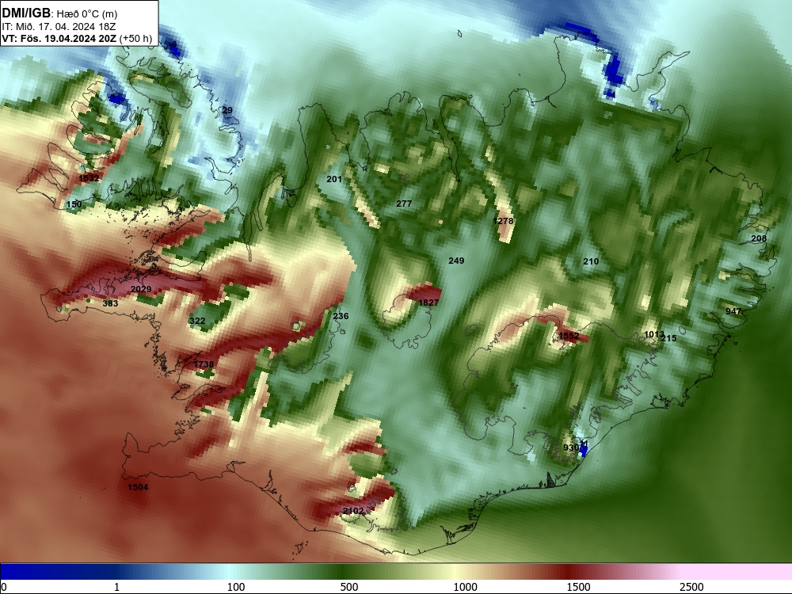
Task: Click the map value 383
Action: point(110,303)
